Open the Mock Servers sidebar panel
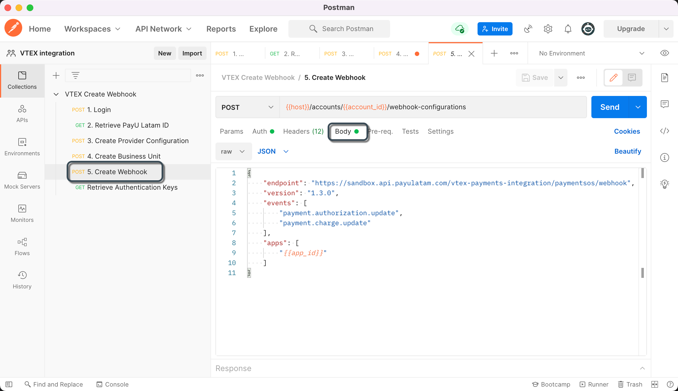 (x=22, y=181)
